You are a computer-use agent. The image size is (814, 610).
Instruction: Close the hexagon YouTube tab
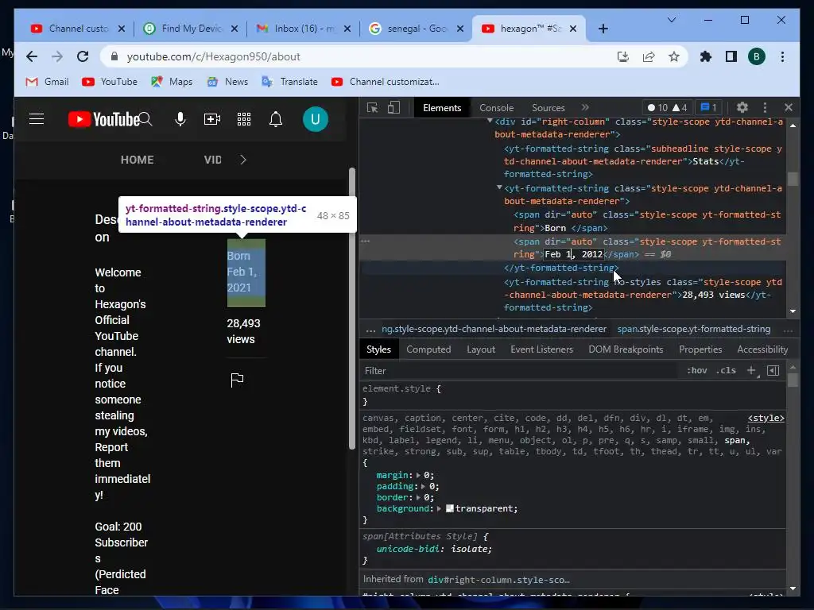coord(573,29)
